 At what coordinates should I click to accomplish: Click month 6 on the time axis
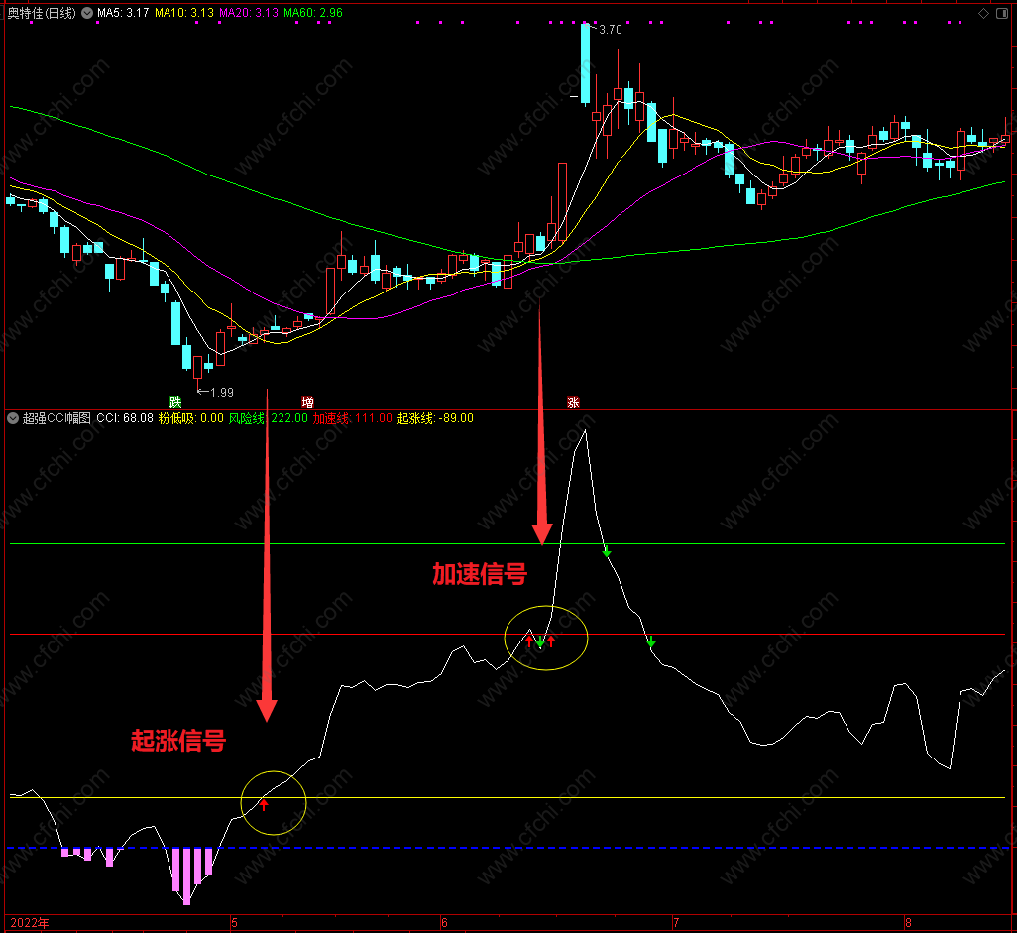(444, 923)
